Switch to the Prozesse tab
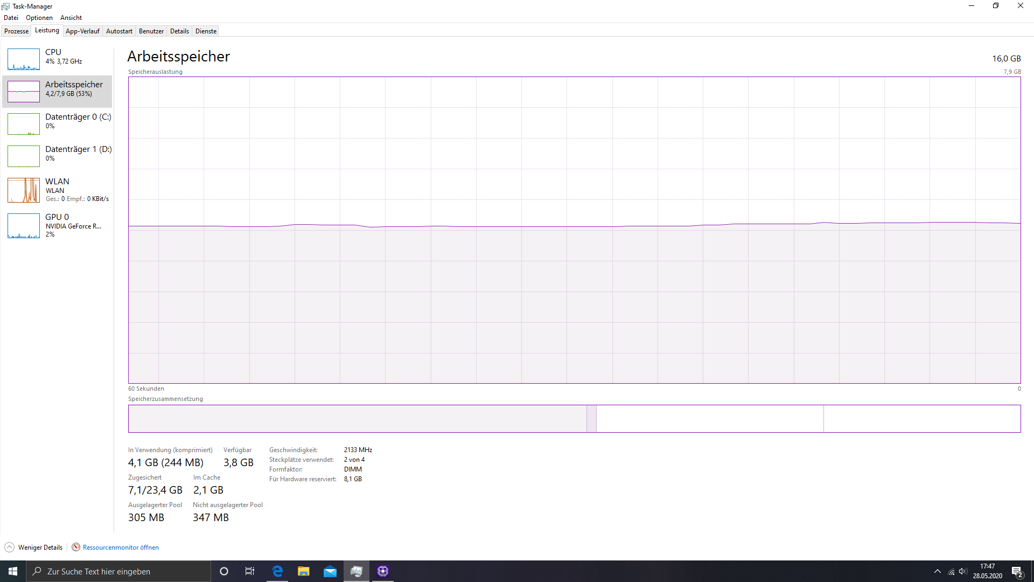 click(x=16, y=31)
